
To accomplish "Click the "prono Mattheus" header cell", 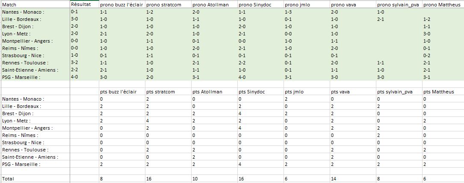I will [x=443, y=5].
